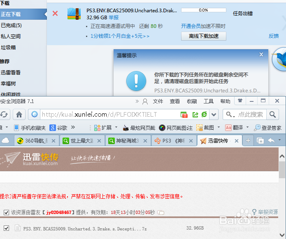Expand the 截图 dropdown arrow
Viewport: 286px width, 239px height.
tap(219, 127)
